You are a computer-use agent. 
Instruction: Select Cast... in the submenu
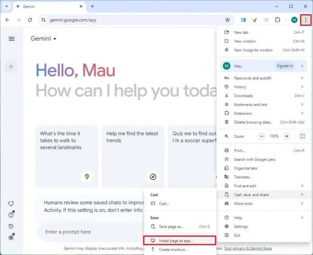click(180, 203)
